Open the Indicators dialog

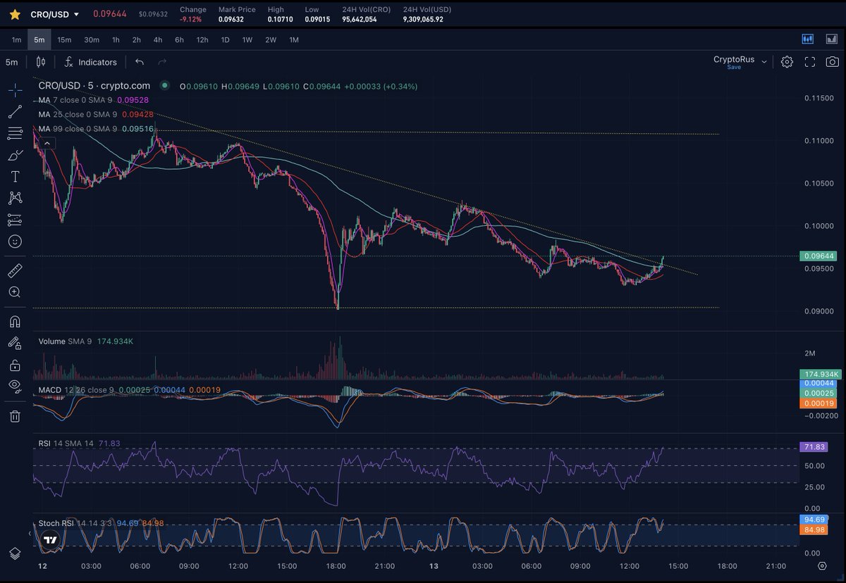tap(90, 62)
